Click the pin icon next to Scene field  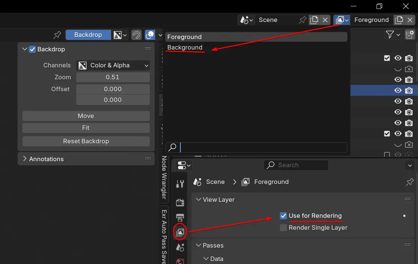[303, 20]
